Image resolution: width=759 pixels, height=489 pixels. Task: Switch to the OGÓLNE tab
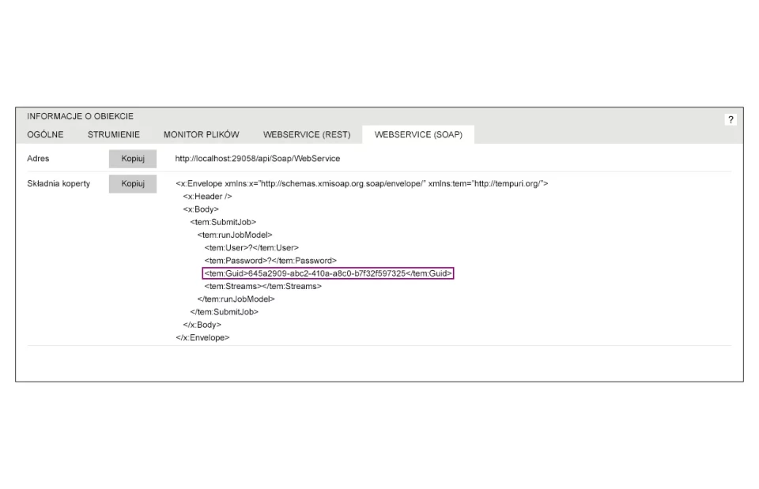click(45, 135)
